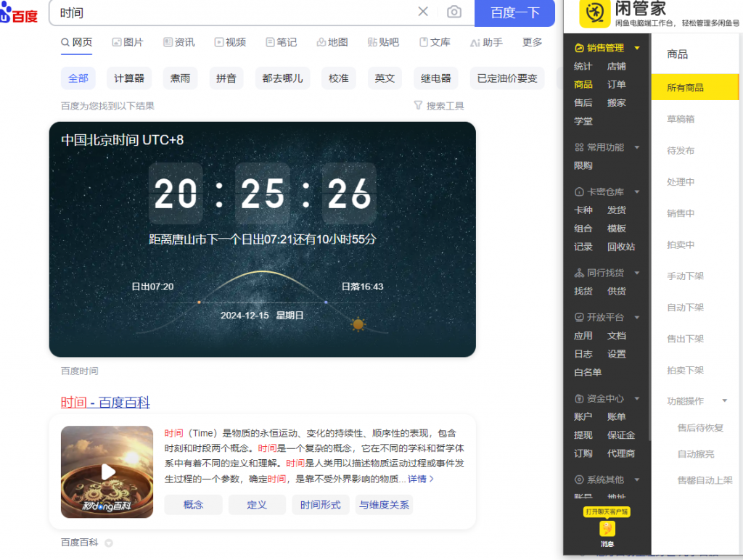
Task: Select the 已定油价要变 suggestion chip
Action: [507, 78]
